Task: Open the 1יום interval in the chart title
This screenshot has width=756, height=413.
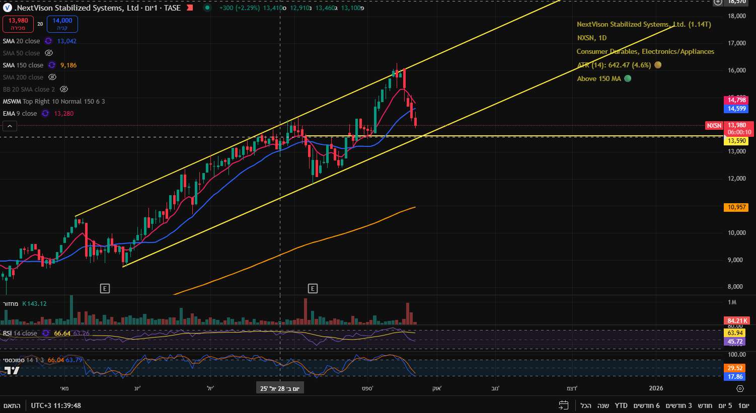Action: point(150,8)
